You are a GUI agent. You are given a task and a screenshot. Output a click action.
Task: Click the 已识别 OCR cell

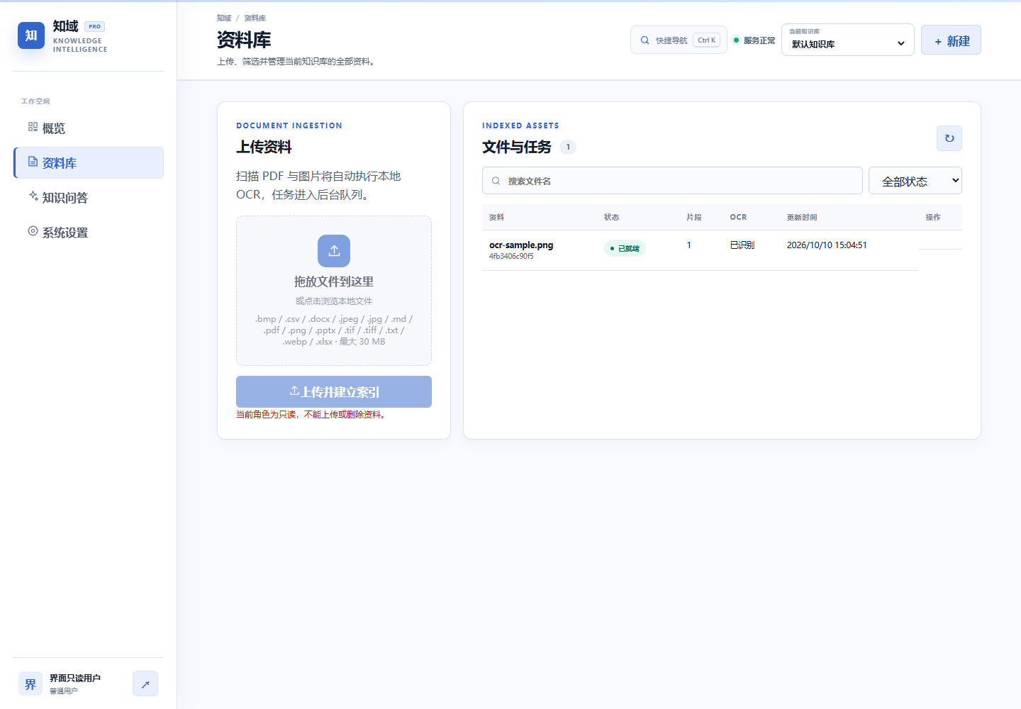pyautogui.click(x=742, y=245)
